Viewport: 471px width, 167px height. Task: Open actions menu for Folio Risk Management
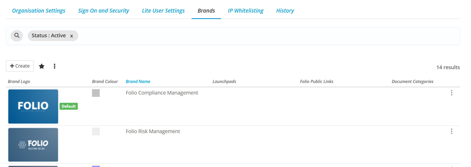click(451, 131)
